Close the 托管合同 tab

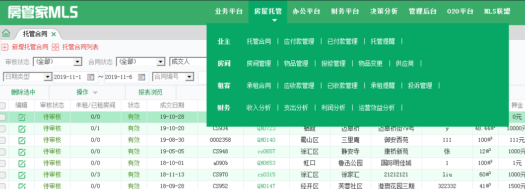tap(53, 34)
